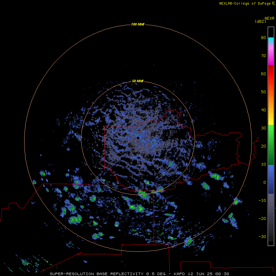
Task: Click the NEXR label above the color bar
Action: coord(269,18)
